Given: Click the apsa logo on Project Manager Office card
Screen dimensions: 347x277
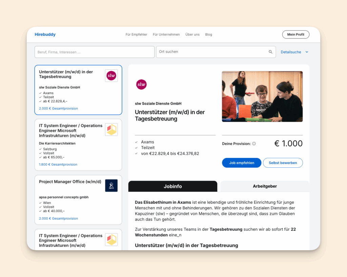Looking at the screenshot, I should click(x=111, y=185).
